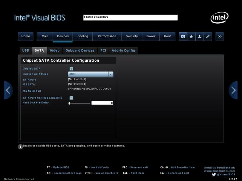Click the camera screenshot icon
242x181 pixels.
click(183, 37)
